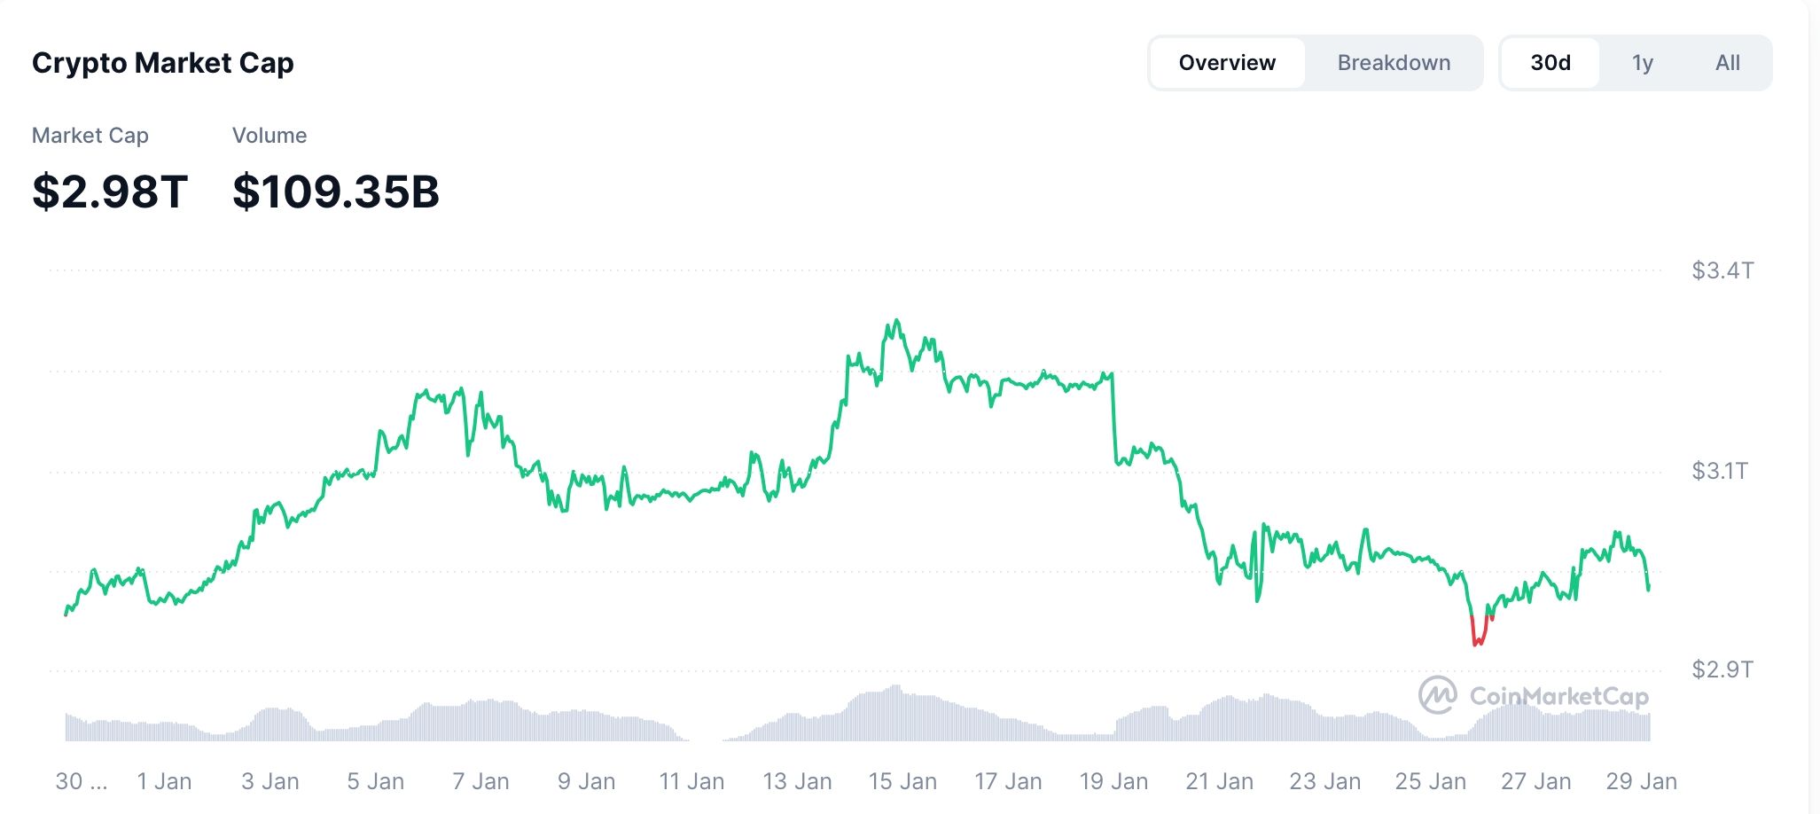Select the 1y time range

1644,62
